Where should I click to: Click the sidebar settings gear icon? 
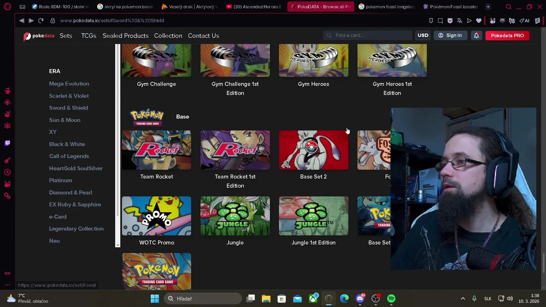pos(7,196)
